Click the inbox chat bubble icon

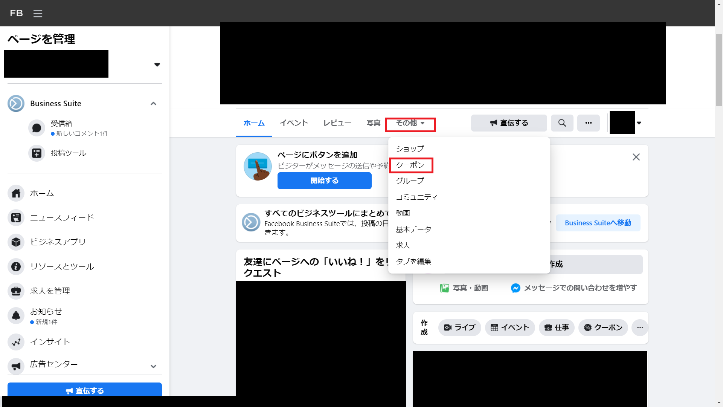(37, 128)
